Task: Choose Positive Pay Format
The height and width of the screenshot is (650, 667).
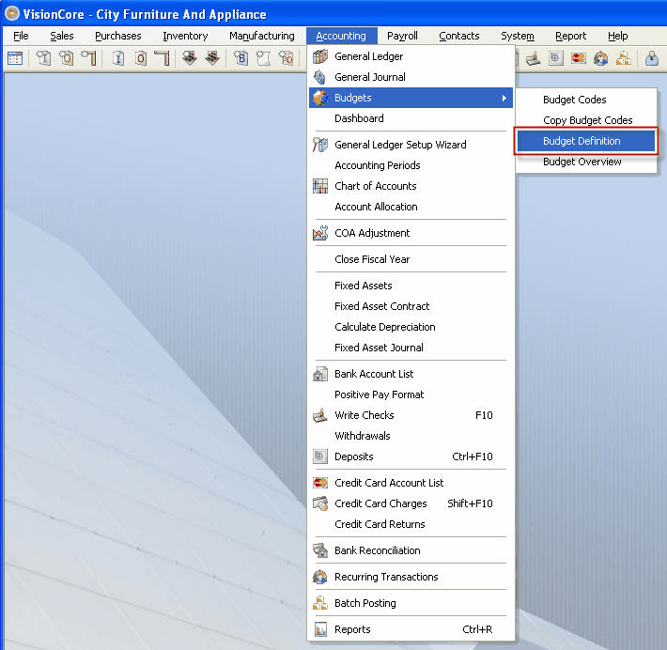Action: (411, 395)
